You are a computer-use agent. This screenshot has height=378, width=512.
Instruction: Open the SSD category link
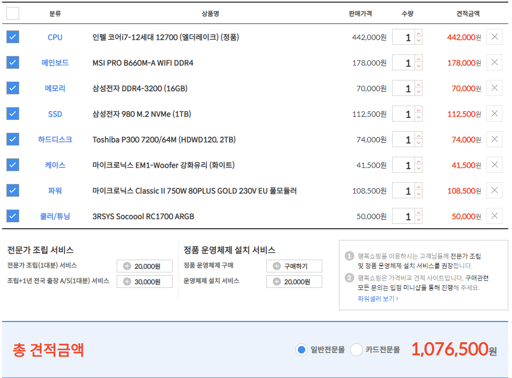point(55,114)
